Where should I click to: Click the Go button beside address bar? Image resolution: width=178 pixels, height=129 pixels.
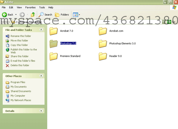(171, 22)
